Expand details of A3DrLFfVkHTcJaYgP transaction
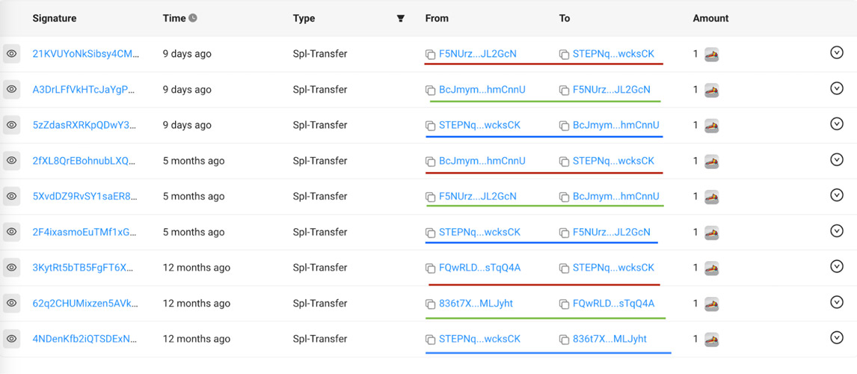The image size is (857, 374). click(x=836, y=88)
